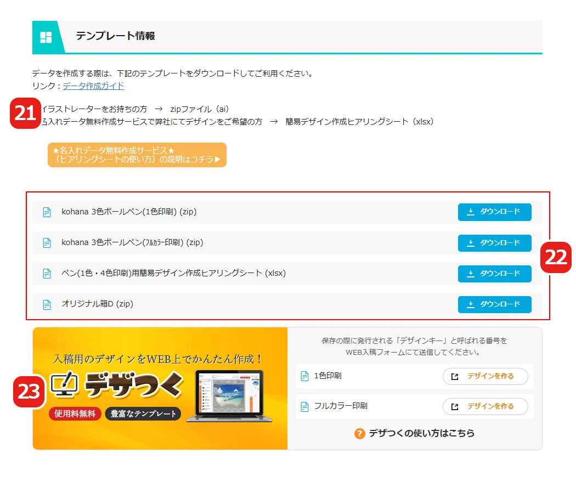
Task: Click the file icon beside ヒアリングシート (xlsx) row
Action: (x=47, y=274)
